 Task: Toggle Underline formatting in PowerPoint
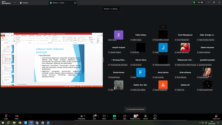coord(26,41)
